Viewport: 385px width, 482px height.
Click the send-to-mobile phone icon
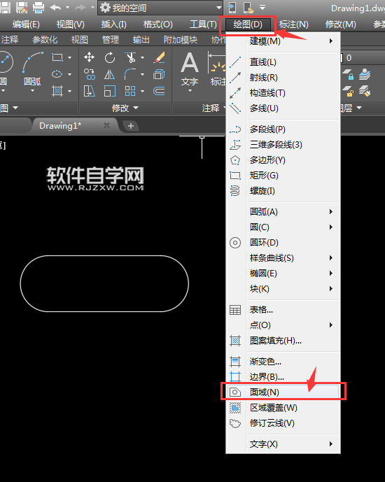point(232,8)
